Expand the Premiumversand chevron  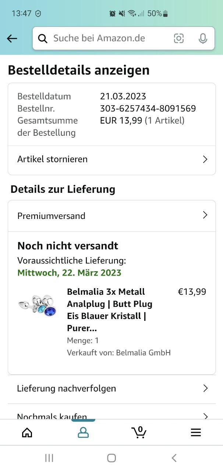[x=205, y=215]
